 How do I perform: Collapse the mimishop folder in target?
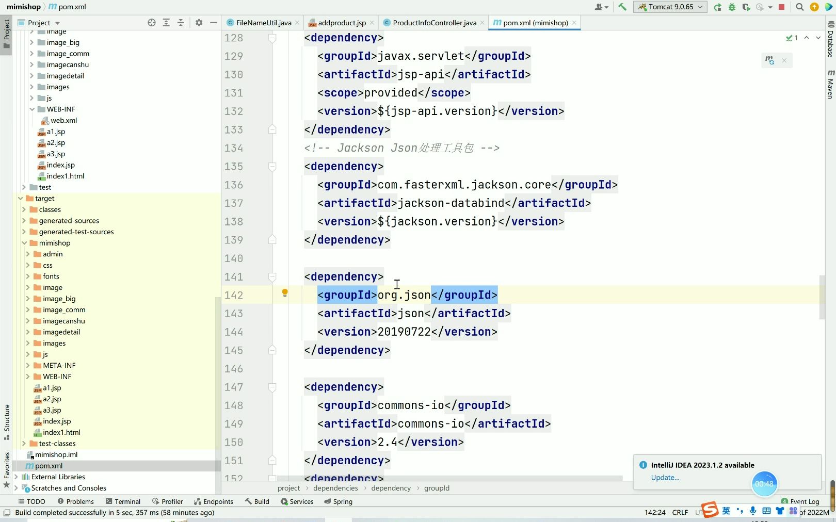tap(24, 243)
